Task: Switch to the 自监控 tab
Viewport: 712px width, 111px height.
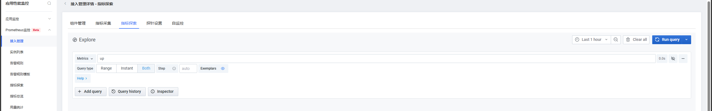Action: 178,23
